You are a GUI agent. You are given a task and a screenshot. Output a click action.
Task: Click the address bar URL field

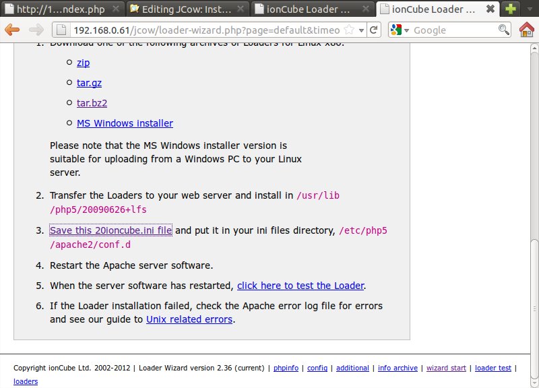(206, 30)
